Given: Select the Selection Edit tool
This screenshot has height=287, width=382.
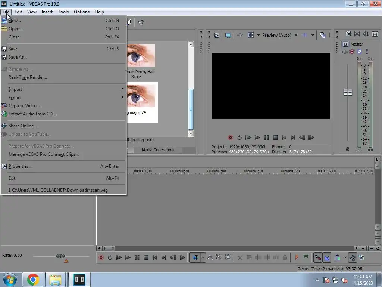Looking at the screenshot, I should [219, 257].
